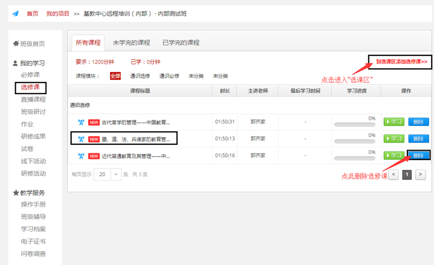Open 作业 in sidebar

coord(27,124)
